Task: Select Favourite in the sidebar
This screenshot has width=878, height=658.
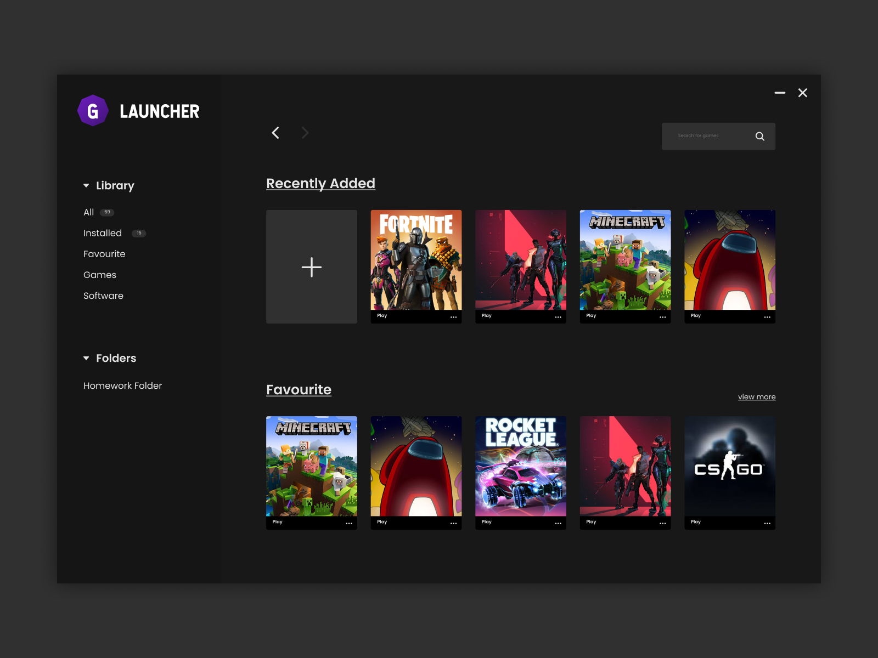Action: click(x=104, y=254)
